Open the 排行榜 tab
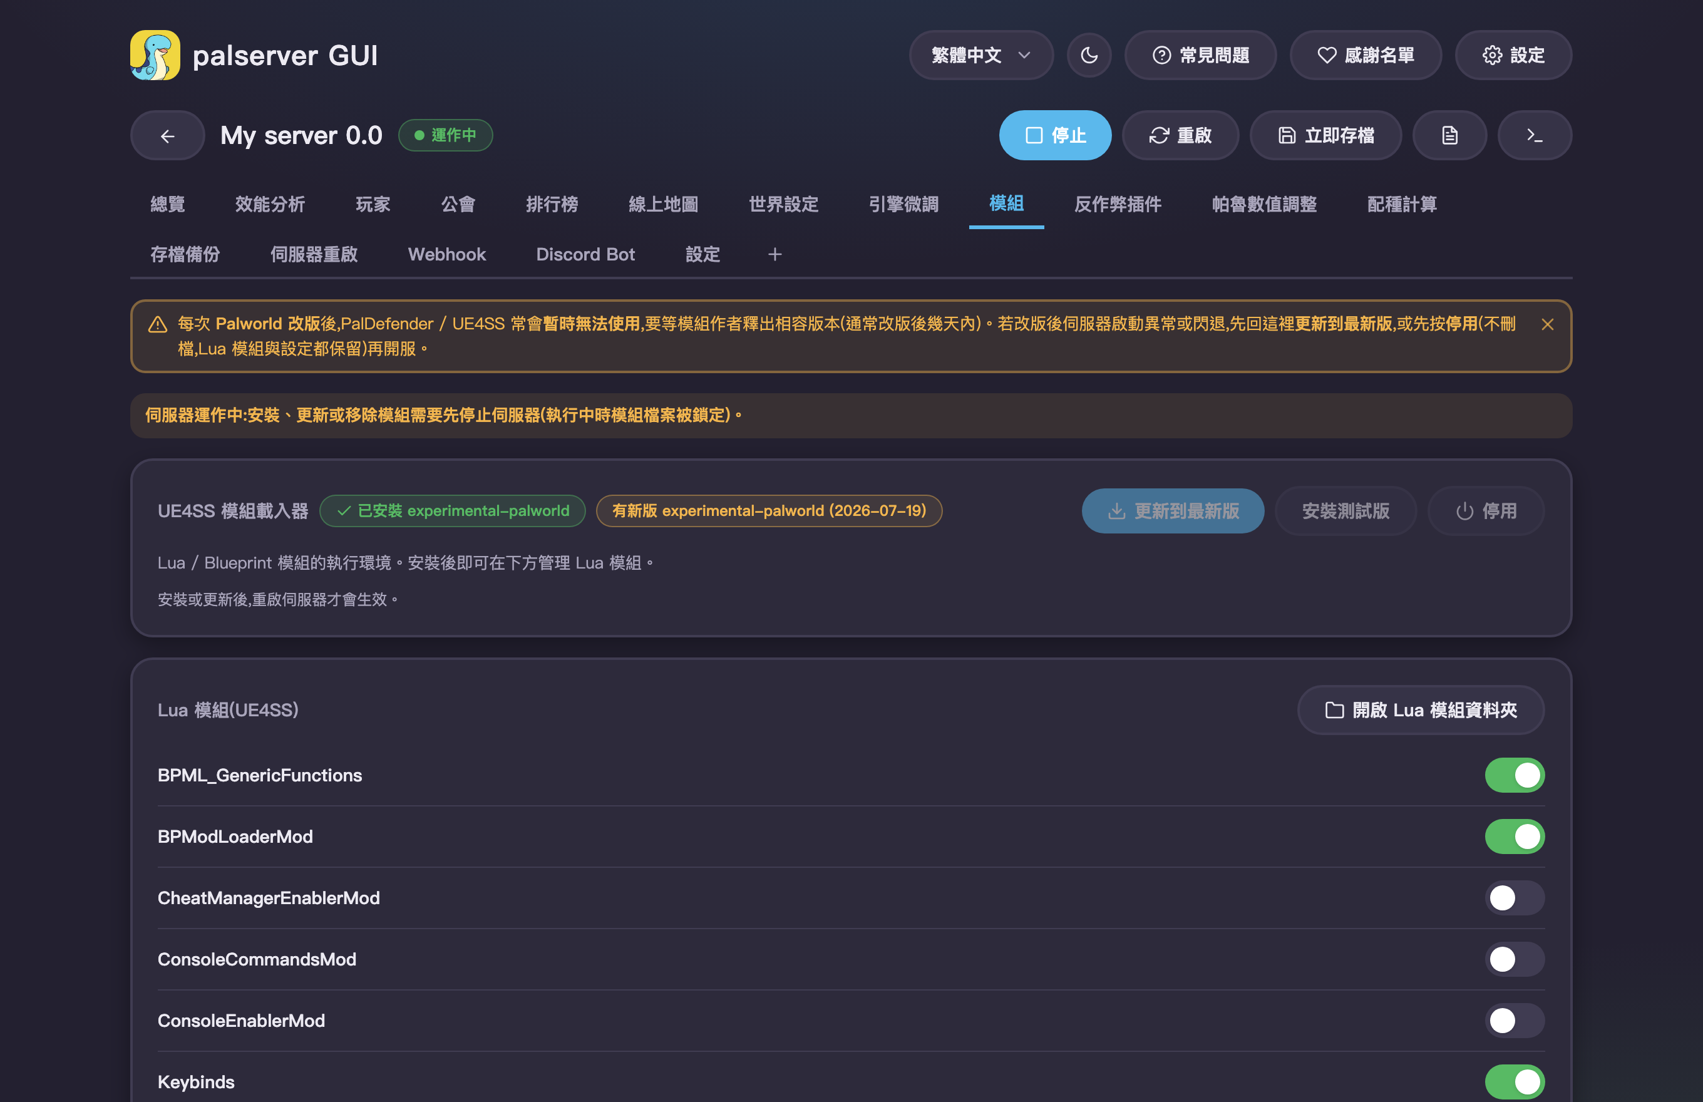1703x1102 pixels. point(552,204)
